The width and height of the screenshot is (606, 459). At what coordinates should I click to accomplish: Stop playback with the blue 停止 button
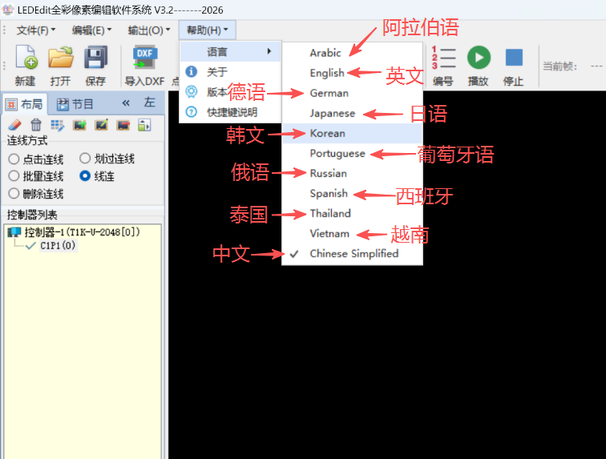(514, 58)
